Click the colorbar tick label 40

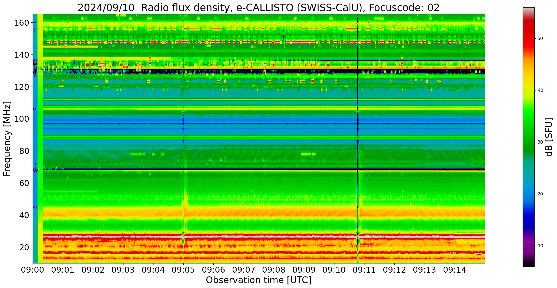pos(540,90)
